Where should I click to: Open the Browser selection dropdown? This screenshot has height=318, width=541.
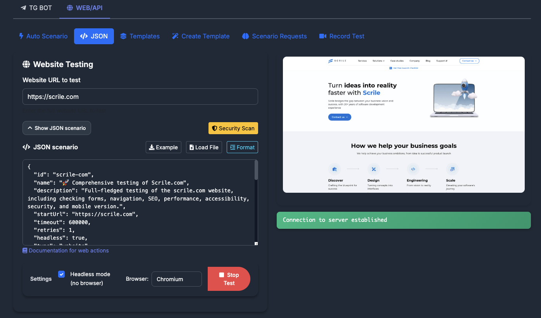(x=176, y=279)
